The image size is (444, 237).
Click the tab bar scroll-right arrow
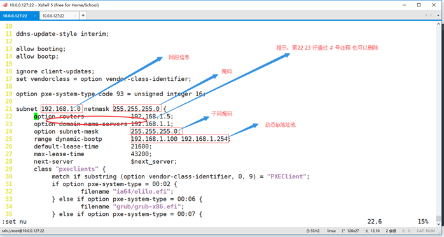[431, 15]
